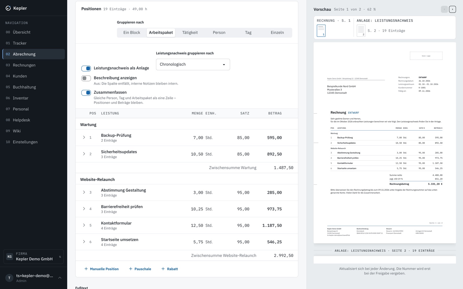
Task: Go to next preview page arrow
Action: [x=452, y=9]
